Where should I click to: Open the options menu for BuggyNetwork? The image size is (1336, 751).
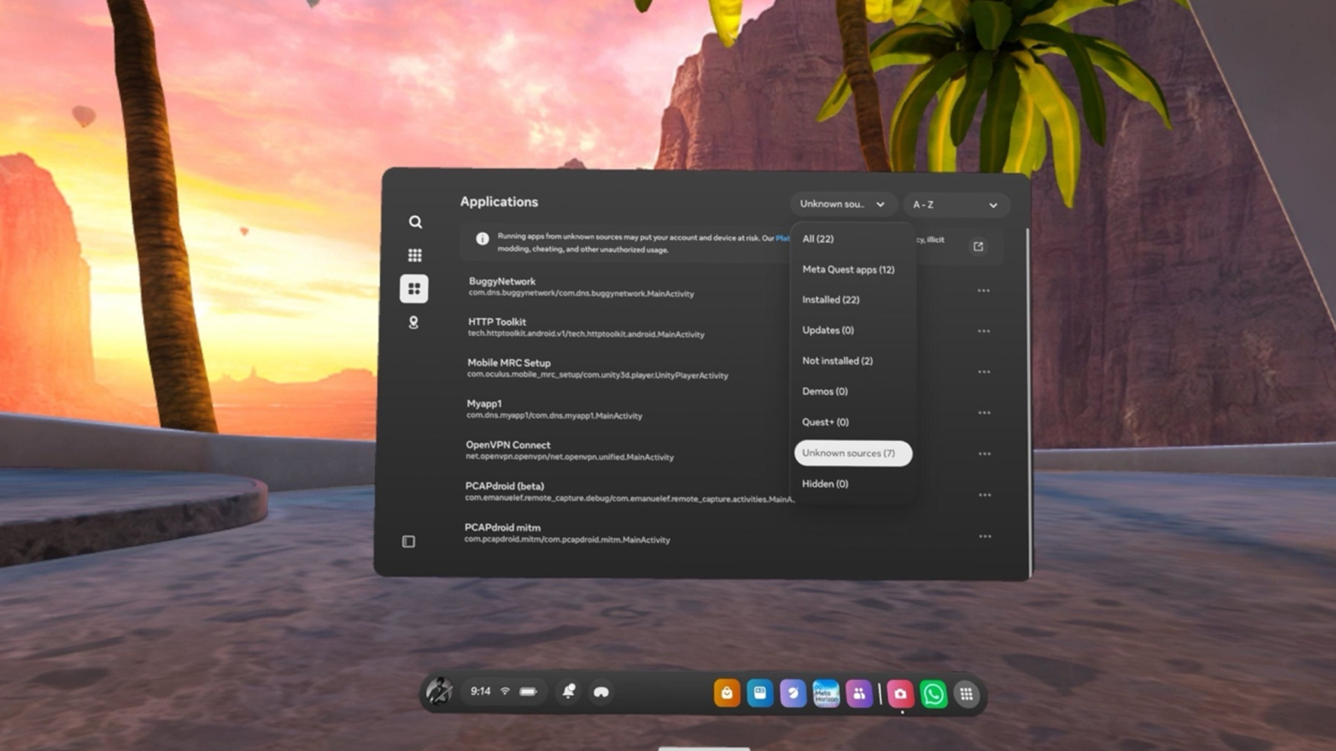[x=983, y=291]
